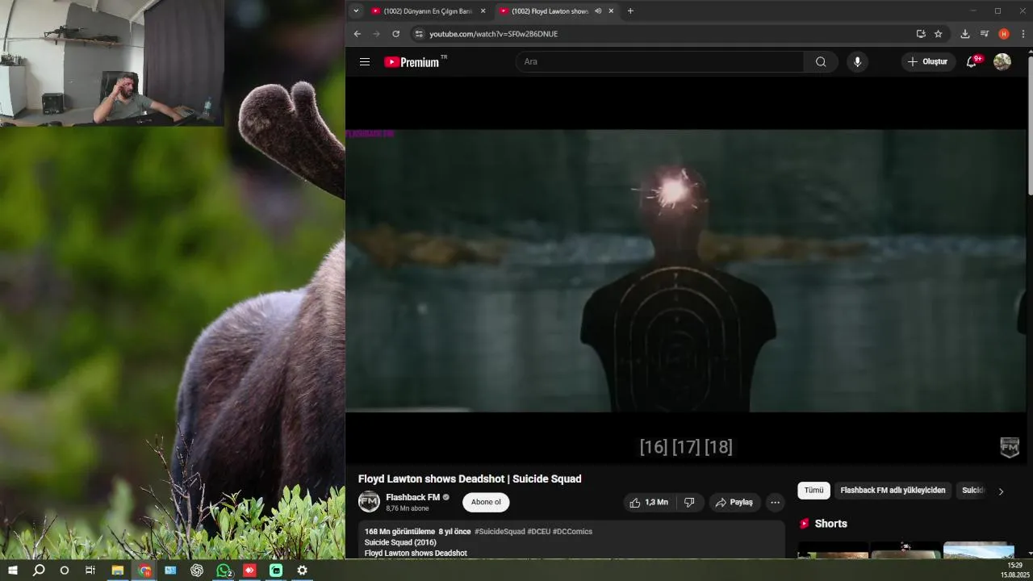Open Windows taskbar search
The height and width of the screenshot is (581, 1033).
coord(38,571)
